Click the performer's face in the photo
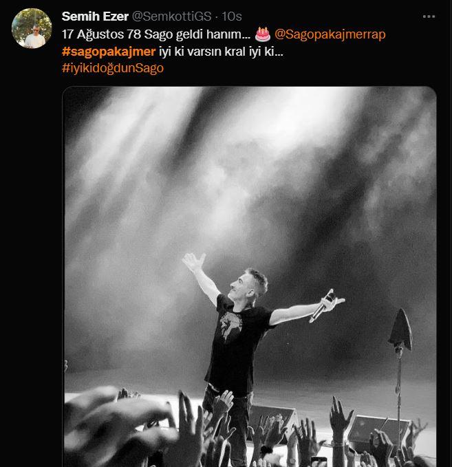Screen dimensions: 452x467 242,285
